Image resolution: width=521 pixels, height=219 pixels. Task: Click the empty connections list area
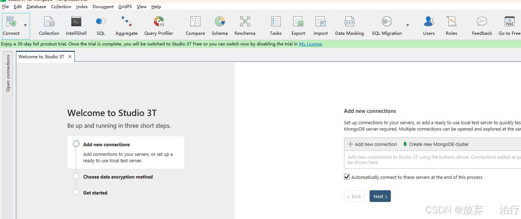coord(433,160)
